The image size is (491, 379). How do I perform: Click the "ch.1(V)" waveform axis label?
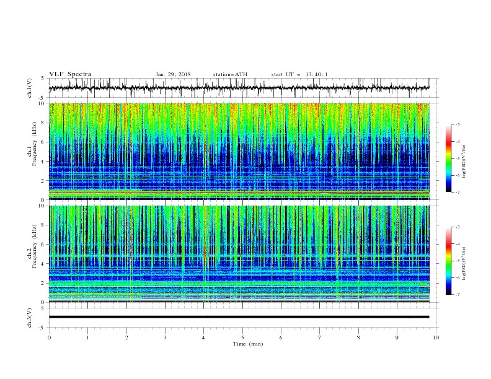[x=30, y=88]
